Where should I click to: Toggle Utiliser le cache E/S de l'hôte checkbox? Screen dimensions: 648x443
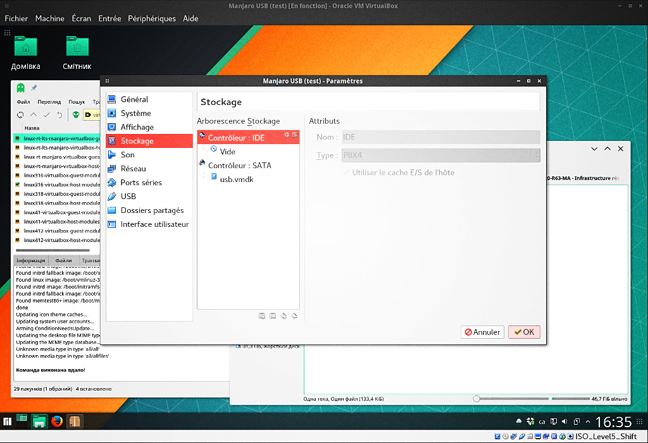pyautogui.click(x=346, y=173)
